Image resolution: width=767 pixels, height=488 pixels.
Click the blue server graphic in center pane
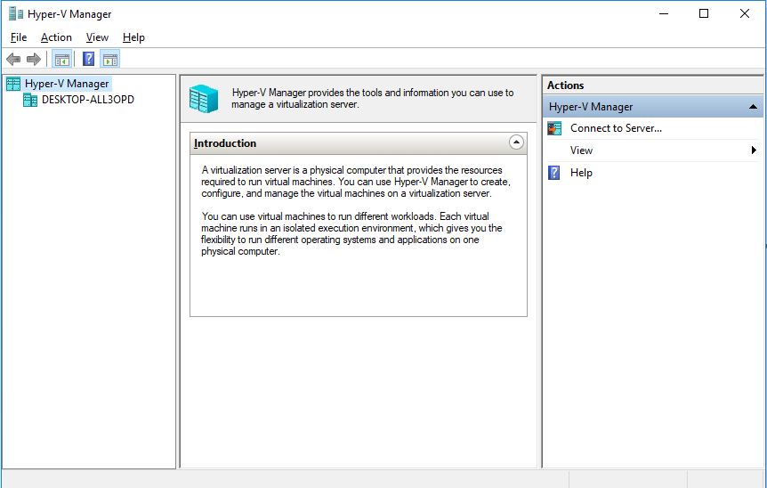click(x=204, y=99)
